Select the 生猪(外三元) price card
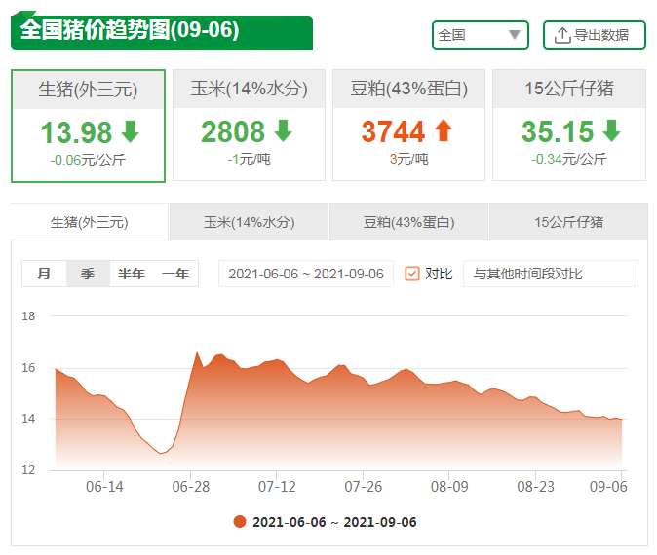The width and height of the screenshot is (657, 555). point(88,125)
